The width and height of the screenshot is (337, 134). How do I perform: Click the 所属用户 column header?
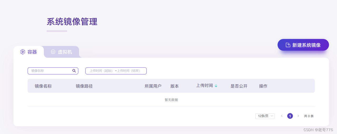[153, 86]
